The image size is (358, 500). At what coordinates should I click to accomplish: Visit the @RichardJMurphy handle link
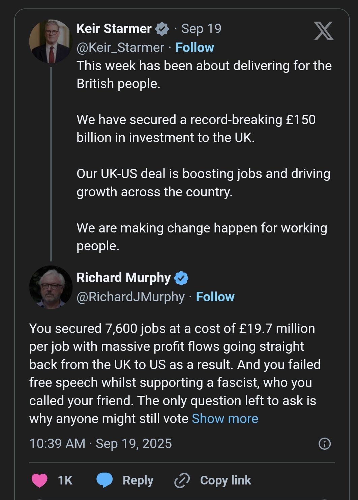tap(130, 297)
